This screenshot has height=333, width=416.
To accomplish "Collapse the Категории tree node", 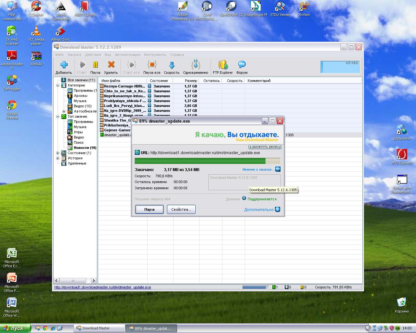I will [58, 86].
